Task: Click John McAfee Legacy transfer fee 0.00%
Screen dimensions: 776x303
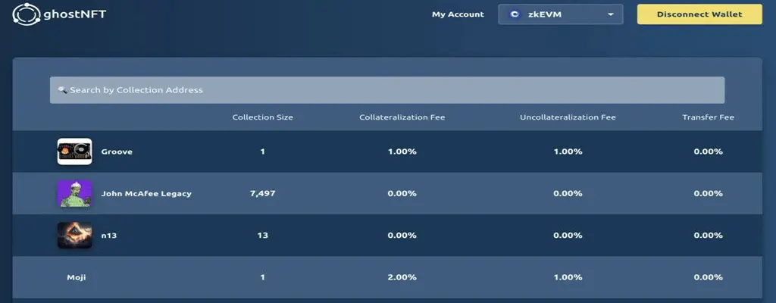Action: tap(709, 194)
